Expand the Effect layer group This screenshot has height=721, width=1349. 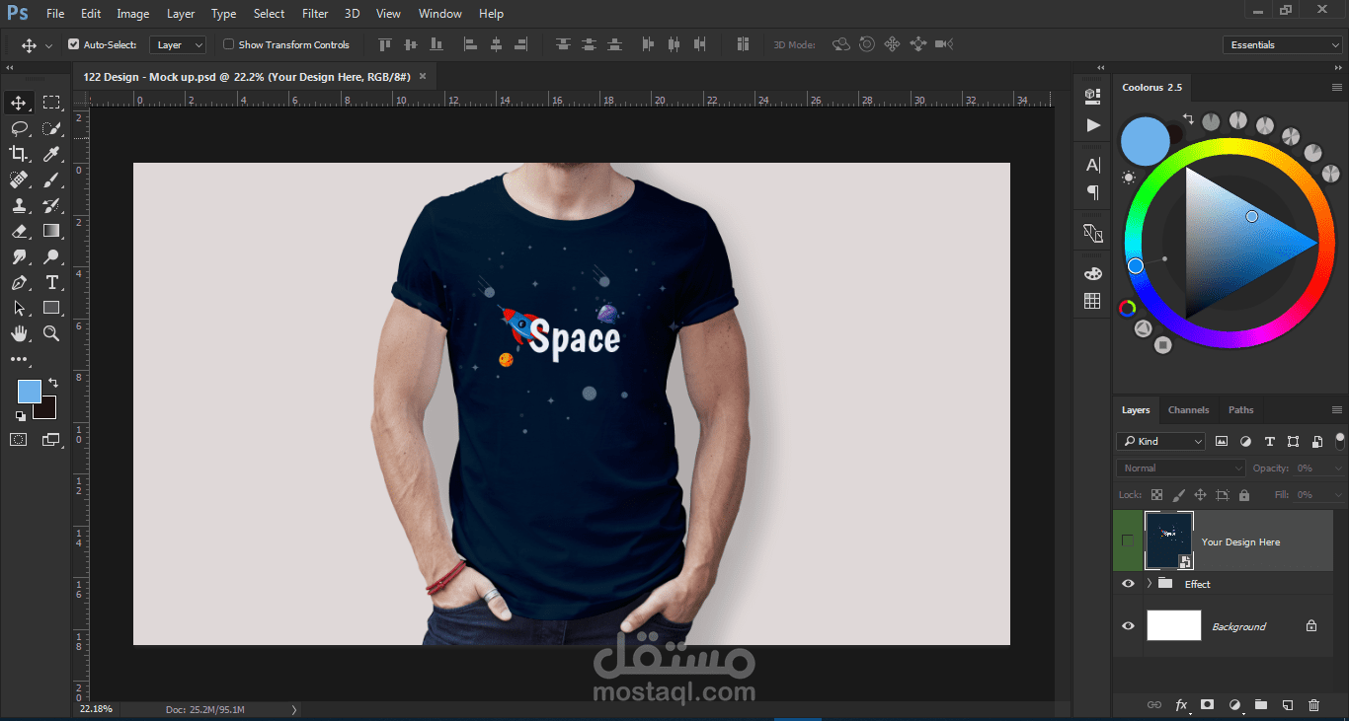pos(1150,584)
